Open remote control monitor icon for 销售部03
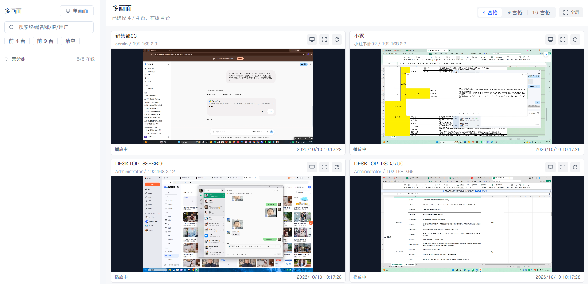 pos(312,40)
